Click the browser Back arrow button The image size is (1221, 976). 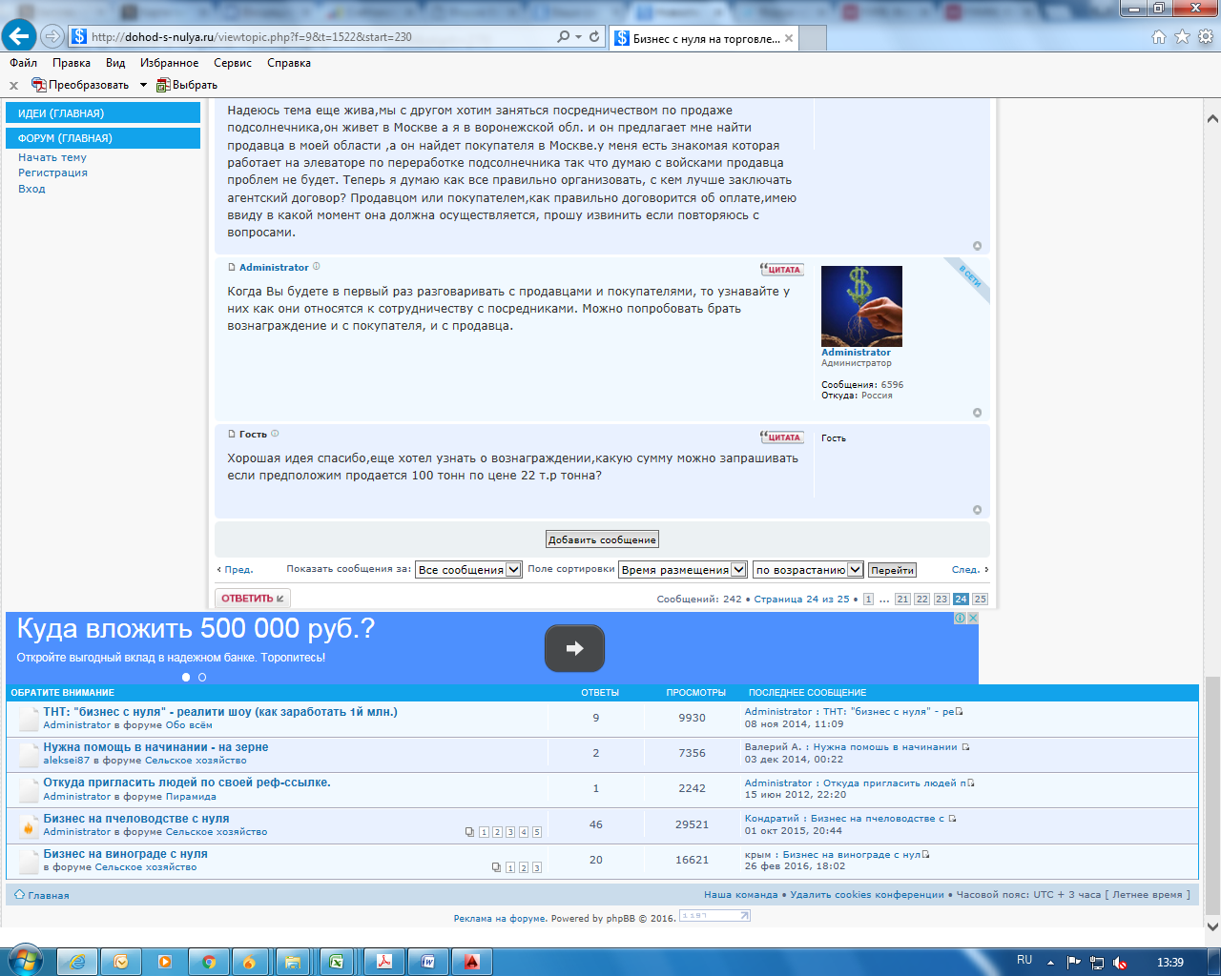(19, 36)
